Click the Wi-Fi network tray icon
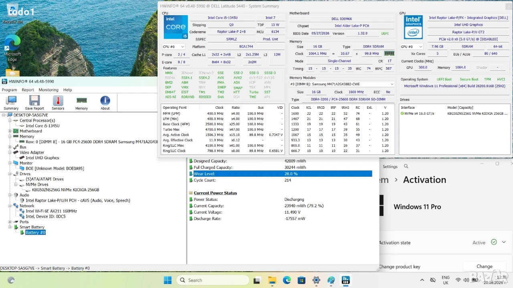This screenshot has width=513, height=288. [458, 280]
